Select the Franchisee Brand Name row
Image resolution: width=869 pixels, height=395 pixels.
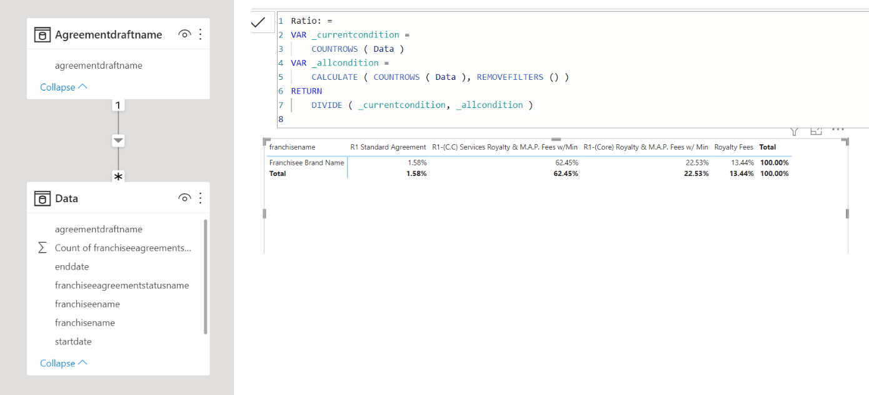click(307, 162)
